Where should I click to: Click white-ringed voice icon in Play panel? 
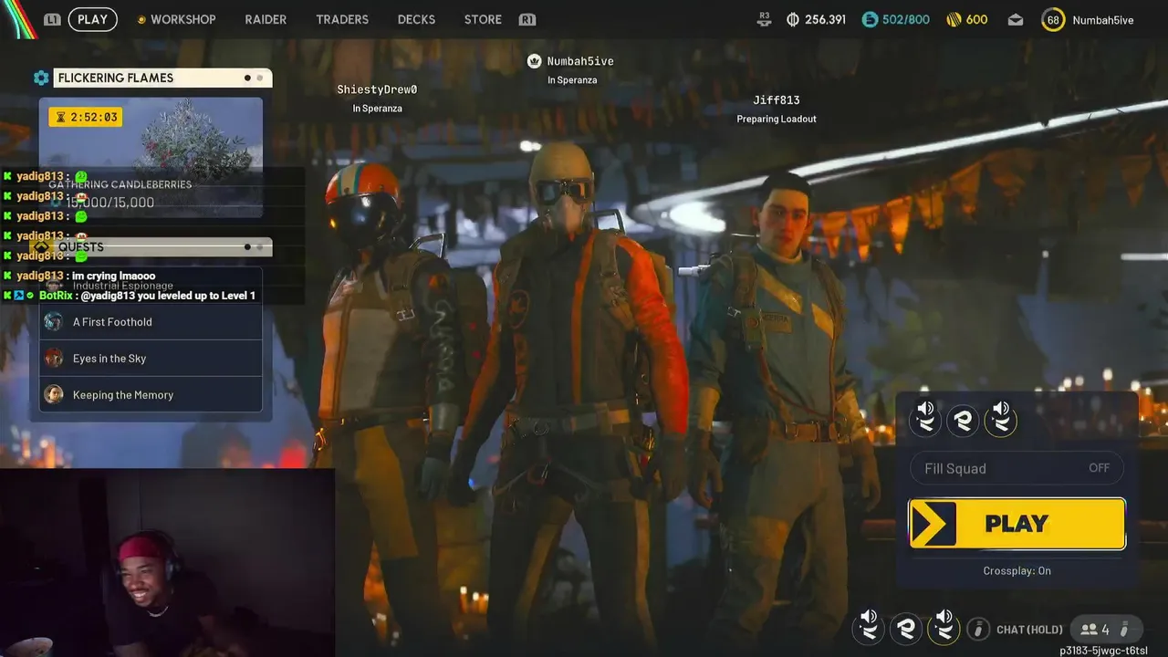925,419
